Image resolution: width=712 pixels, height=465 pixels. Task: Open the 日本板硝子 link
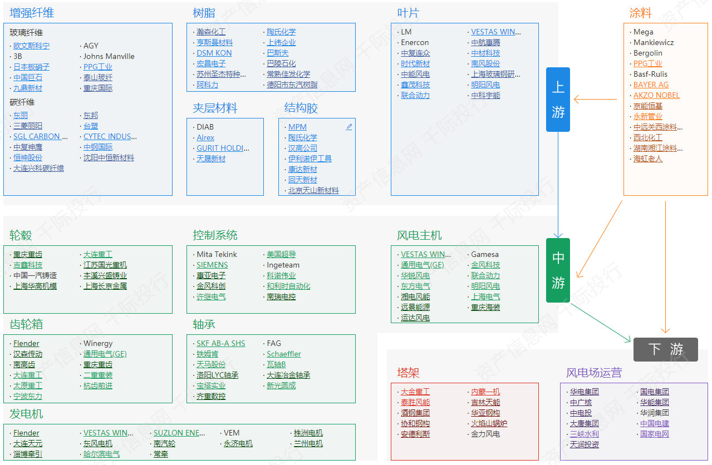31,67
